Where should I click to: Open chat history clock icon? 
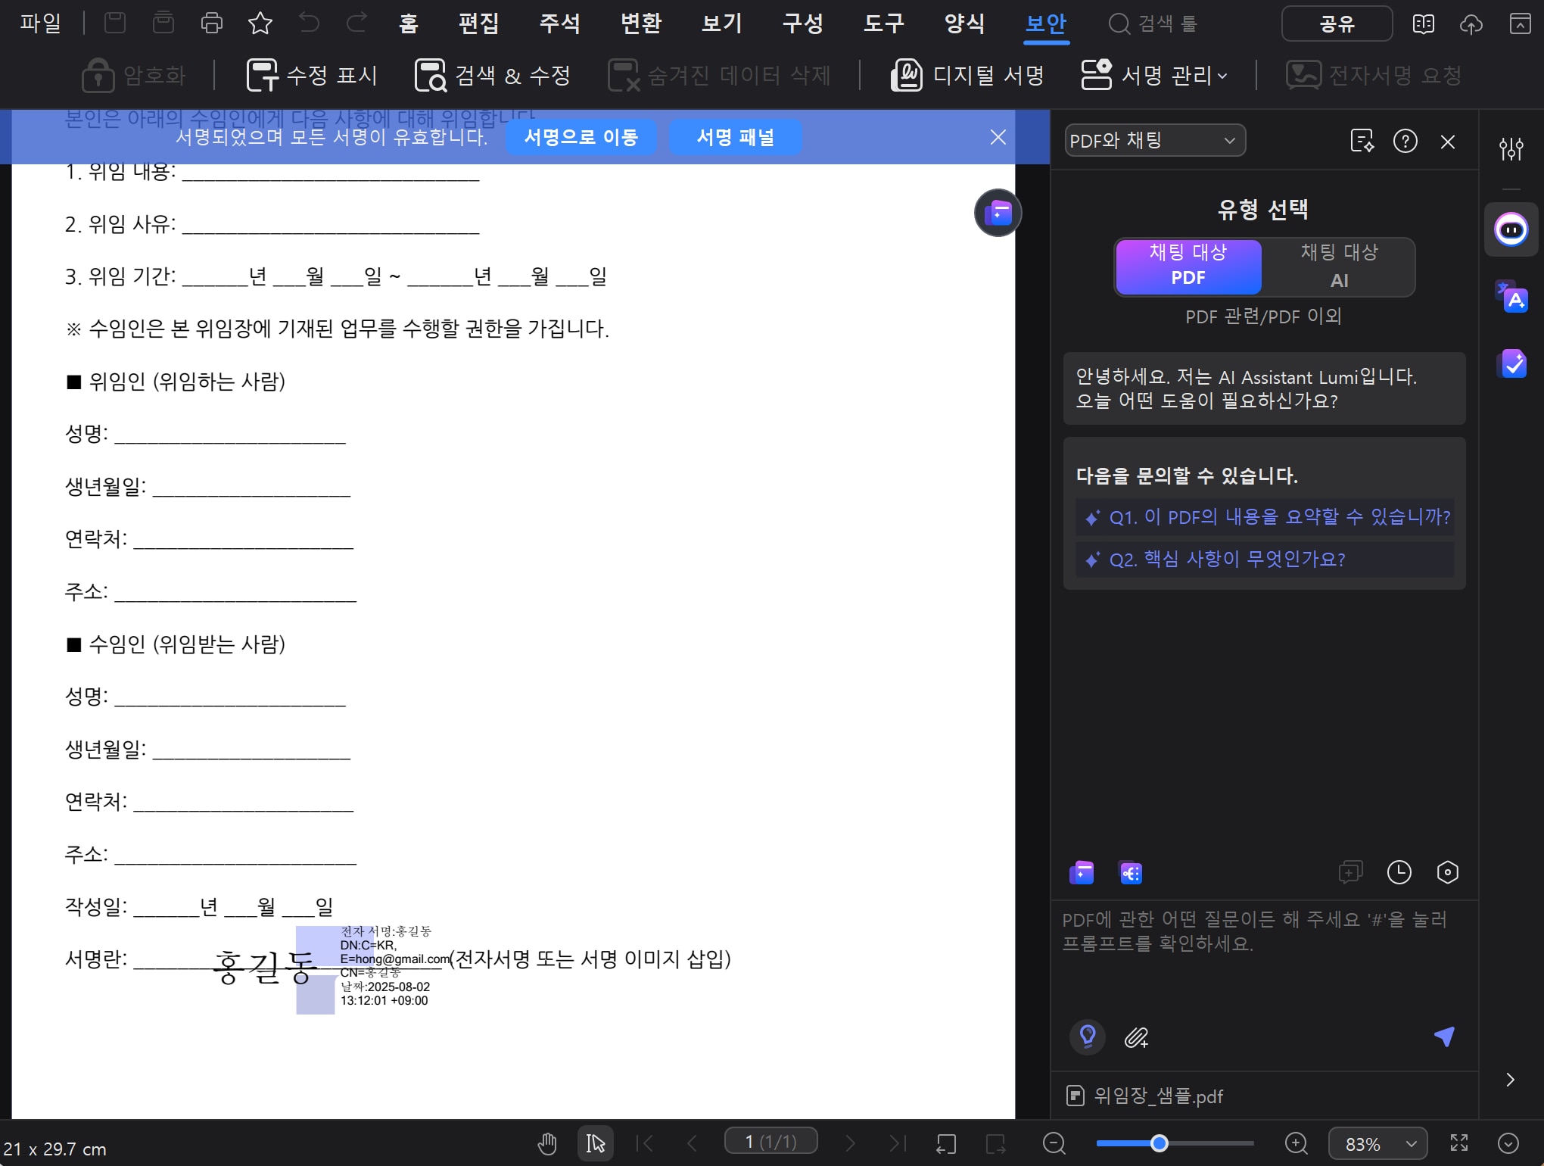coord(1399,872)
